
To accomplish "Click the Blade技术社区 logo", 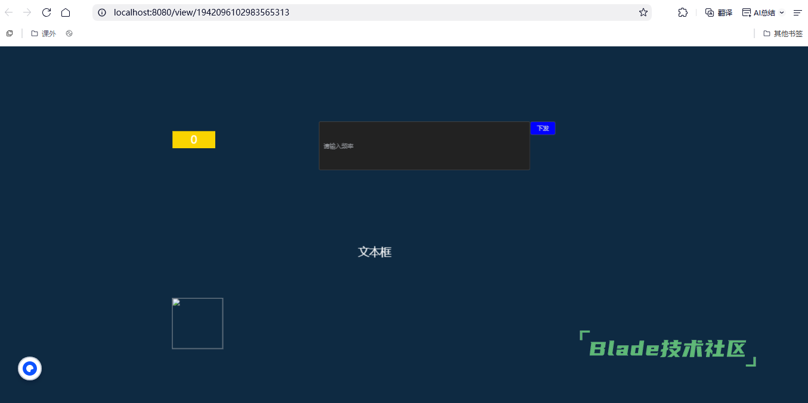I will (667, 349).
